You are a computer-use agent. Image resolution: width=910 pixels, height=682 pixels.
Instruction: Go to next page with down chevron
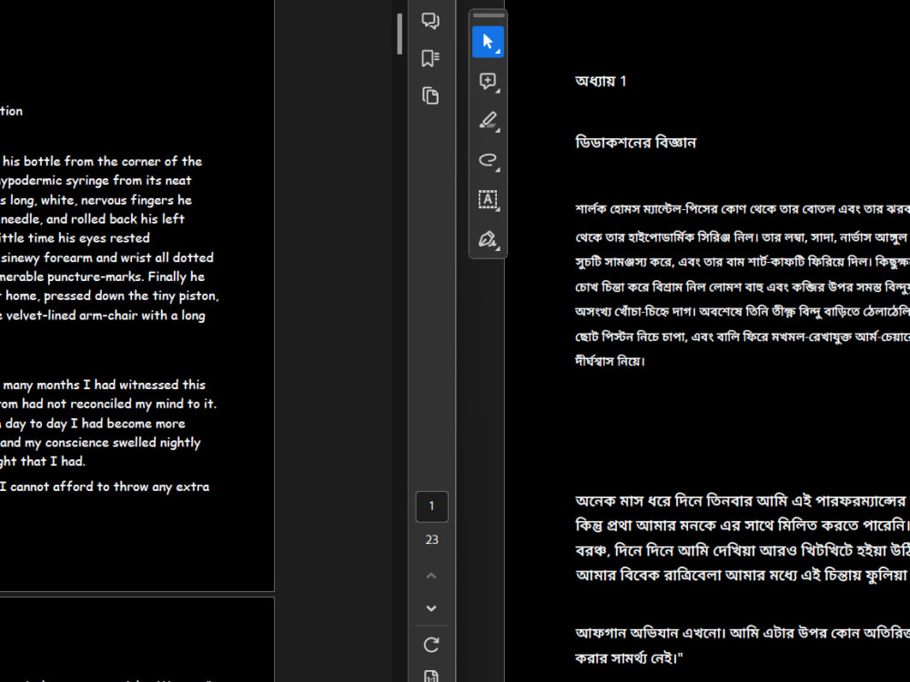click(x=431, y=608)
